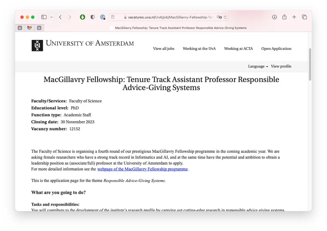The image size is (327, 231).
Task: Open the University of Amsterdam home link
Action: [x=89, y=43]
